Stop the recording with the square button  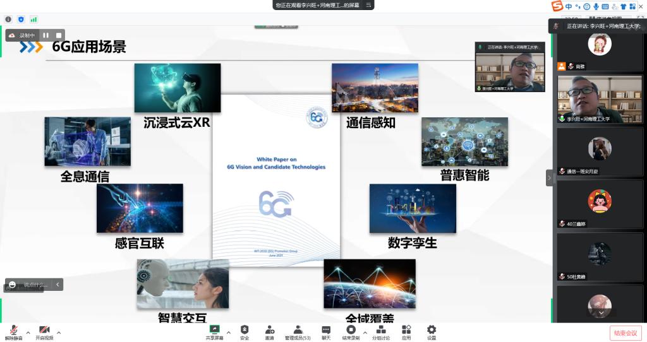coord(59,35)
